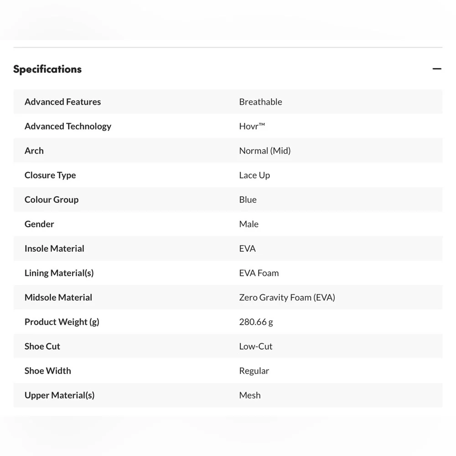456x456 pixels.
Task: Select the Insole Material label
Action: 54,249
